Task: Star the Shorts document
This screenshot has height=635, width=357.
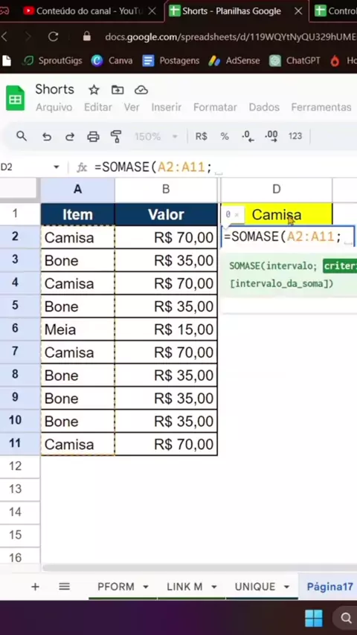Action: tap(94, 90)
